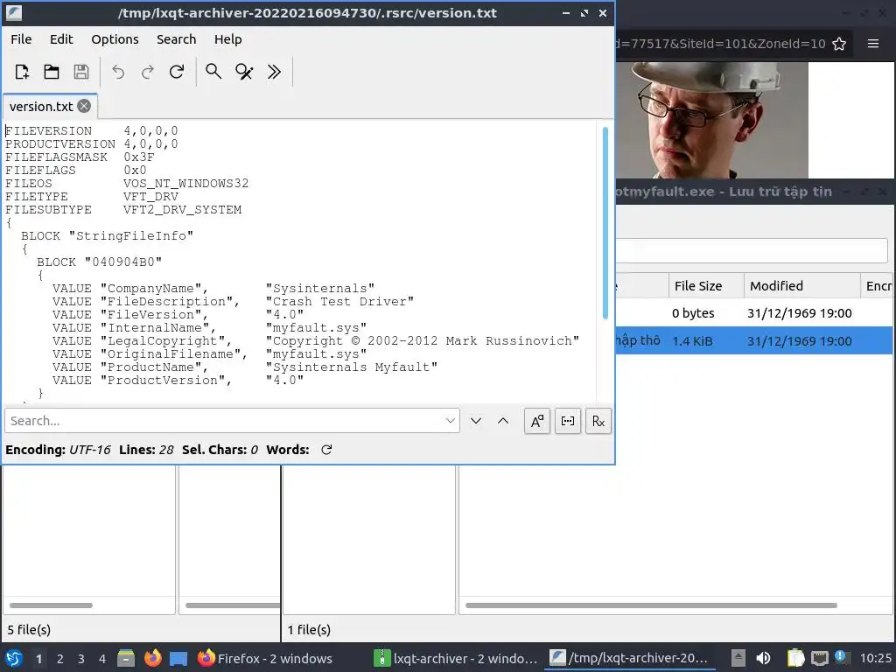Switch to virtual desktop 2
This screenshot has width=896, height=672.
tap(60, 659)
